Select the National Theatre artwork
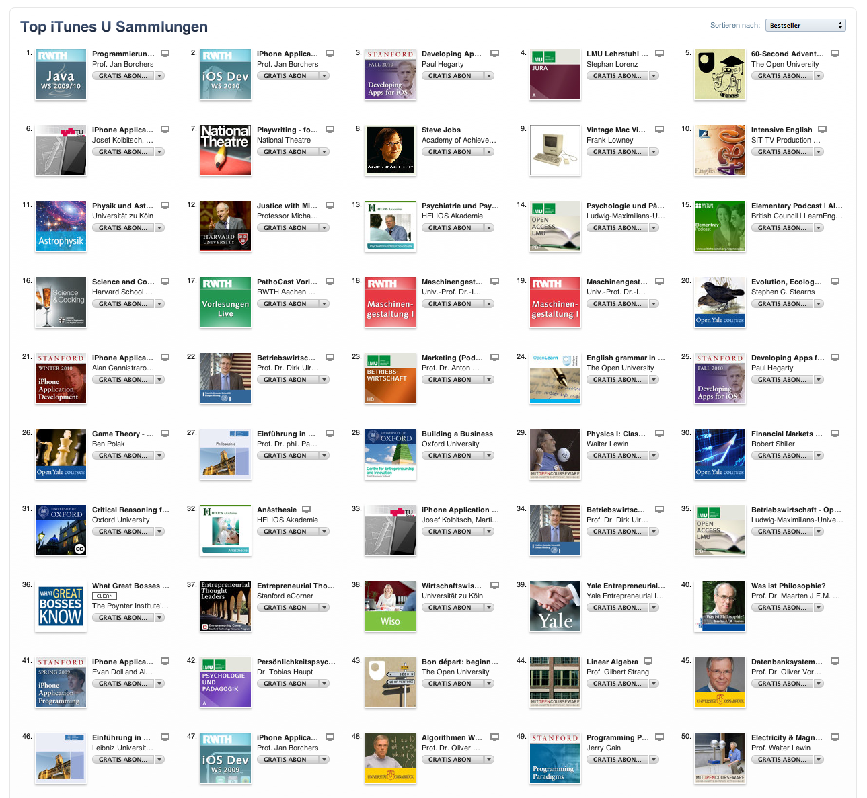The width and height of the screenshot is (867, 798). coord(225,151)
